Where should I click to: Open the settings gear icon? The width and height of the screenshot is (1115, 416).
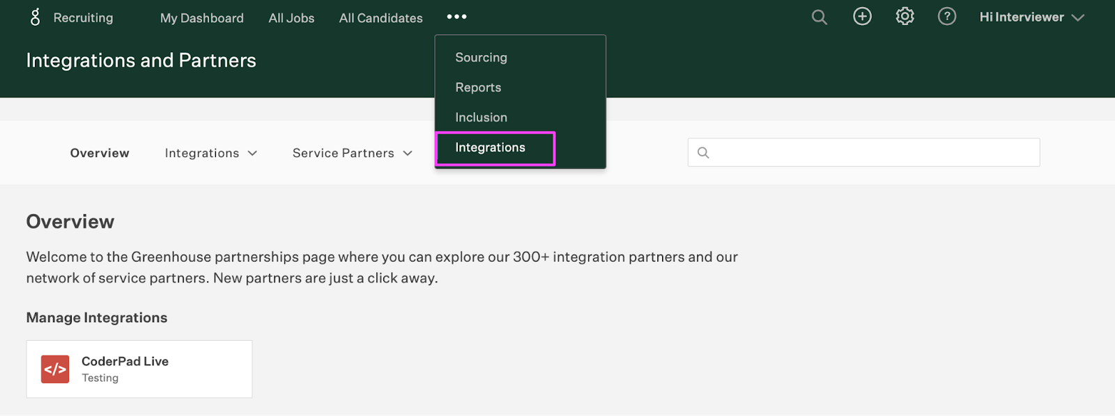(905, 17)
